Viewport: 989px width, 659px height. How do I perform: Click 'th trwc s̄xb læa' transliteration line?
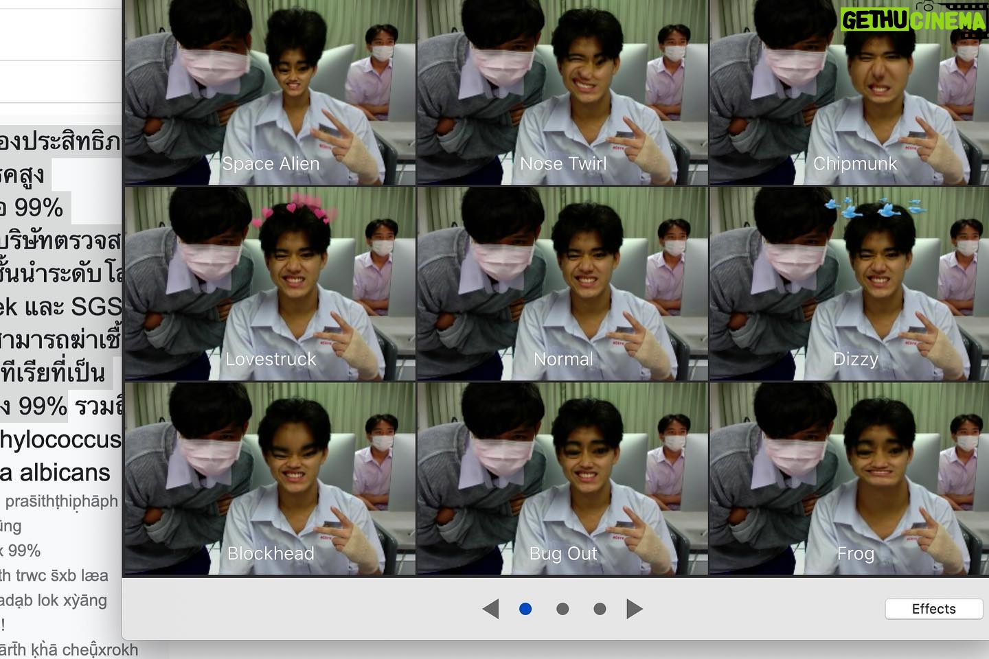54,575
